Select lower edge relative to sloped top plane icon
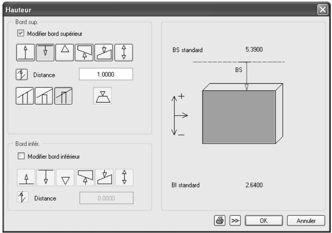332x233 pixels. pos(85,178)
